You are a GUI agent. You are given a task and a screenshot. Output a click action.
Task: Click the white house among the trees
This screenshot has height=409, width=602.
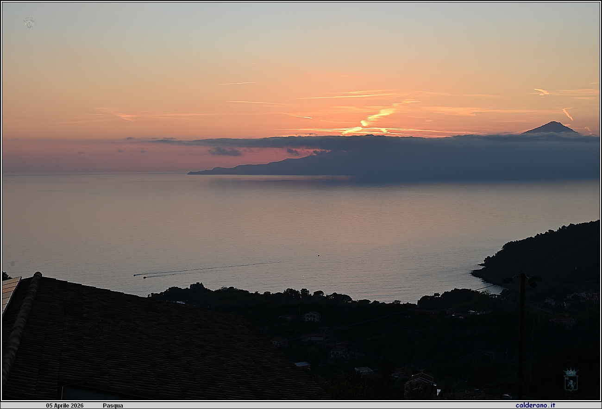coord(312,316)
